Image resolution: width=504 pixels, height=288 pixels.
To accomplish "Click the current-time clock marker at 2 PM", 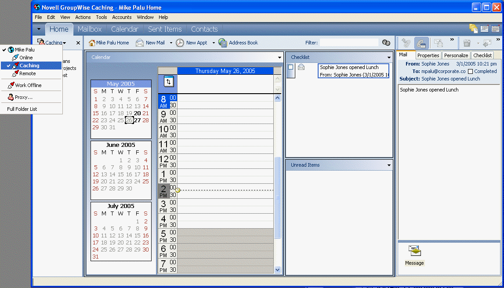I will point(178,190).
